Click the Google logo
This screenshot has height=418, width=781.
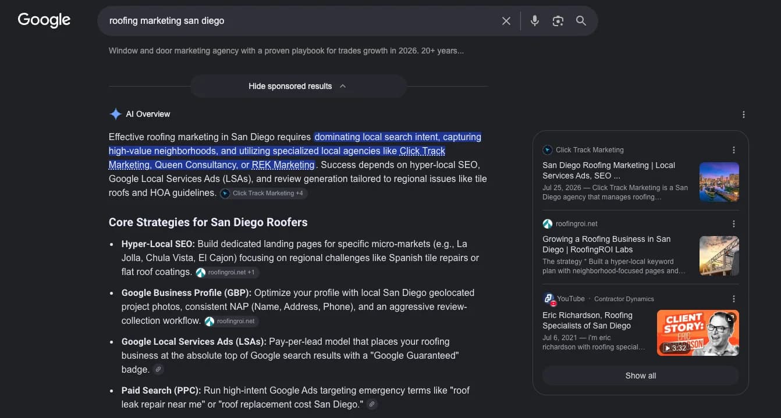pyautogui.click(x=44, y=20)
